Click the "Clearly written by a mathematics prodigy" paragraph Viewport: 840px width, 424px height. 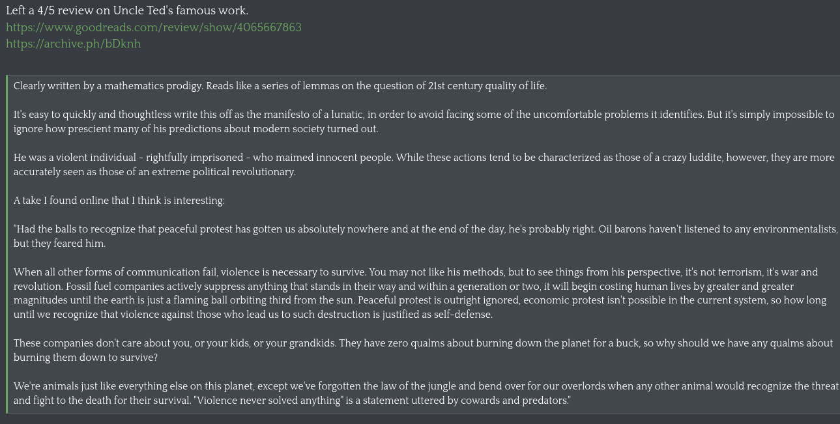pyautogui.click(x=280, y=86)
